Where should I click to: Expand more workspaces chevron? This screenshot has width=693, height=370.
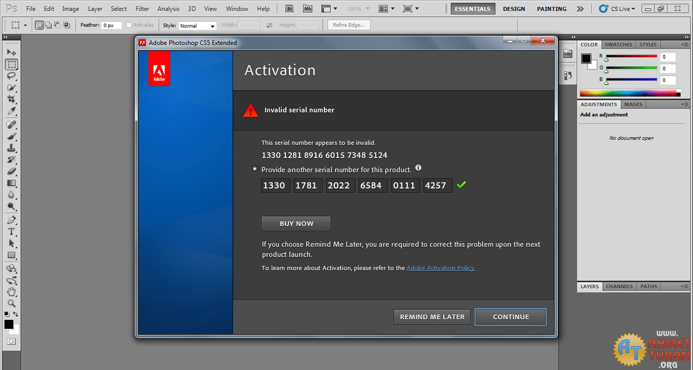click(580, 9)
